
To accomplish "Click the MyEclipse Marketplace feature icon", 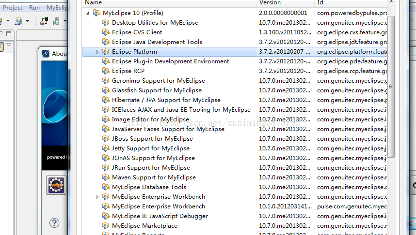I will [106, 226].
